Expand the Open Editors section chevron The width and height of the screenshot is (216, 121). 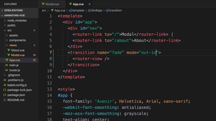2,10
